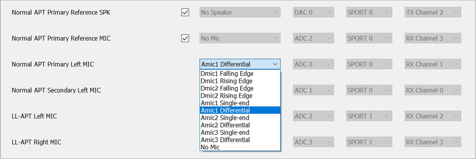Pick Dmic2 Falling Edge in dropdown list

click(240, 88)
